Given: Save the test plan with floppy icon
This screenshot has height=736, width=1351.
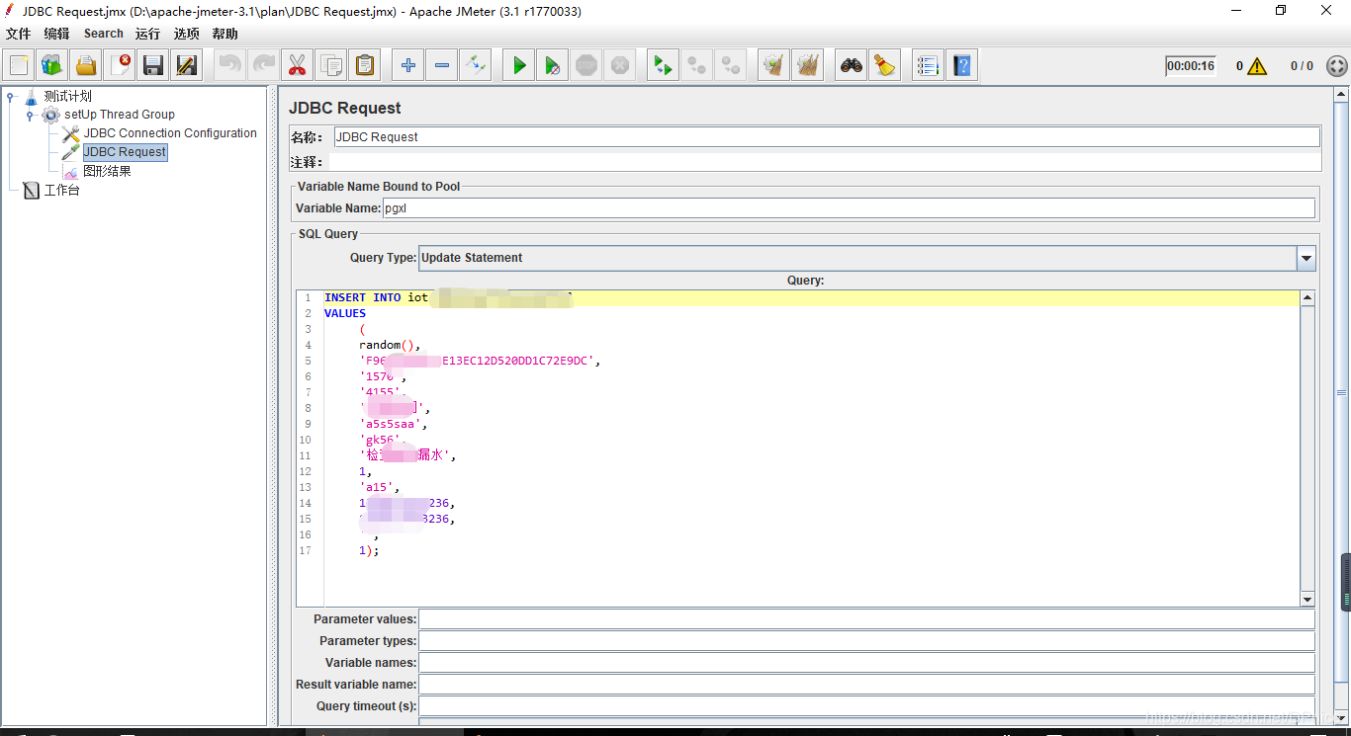Looking at the screenshot, I should pos(153,66).
